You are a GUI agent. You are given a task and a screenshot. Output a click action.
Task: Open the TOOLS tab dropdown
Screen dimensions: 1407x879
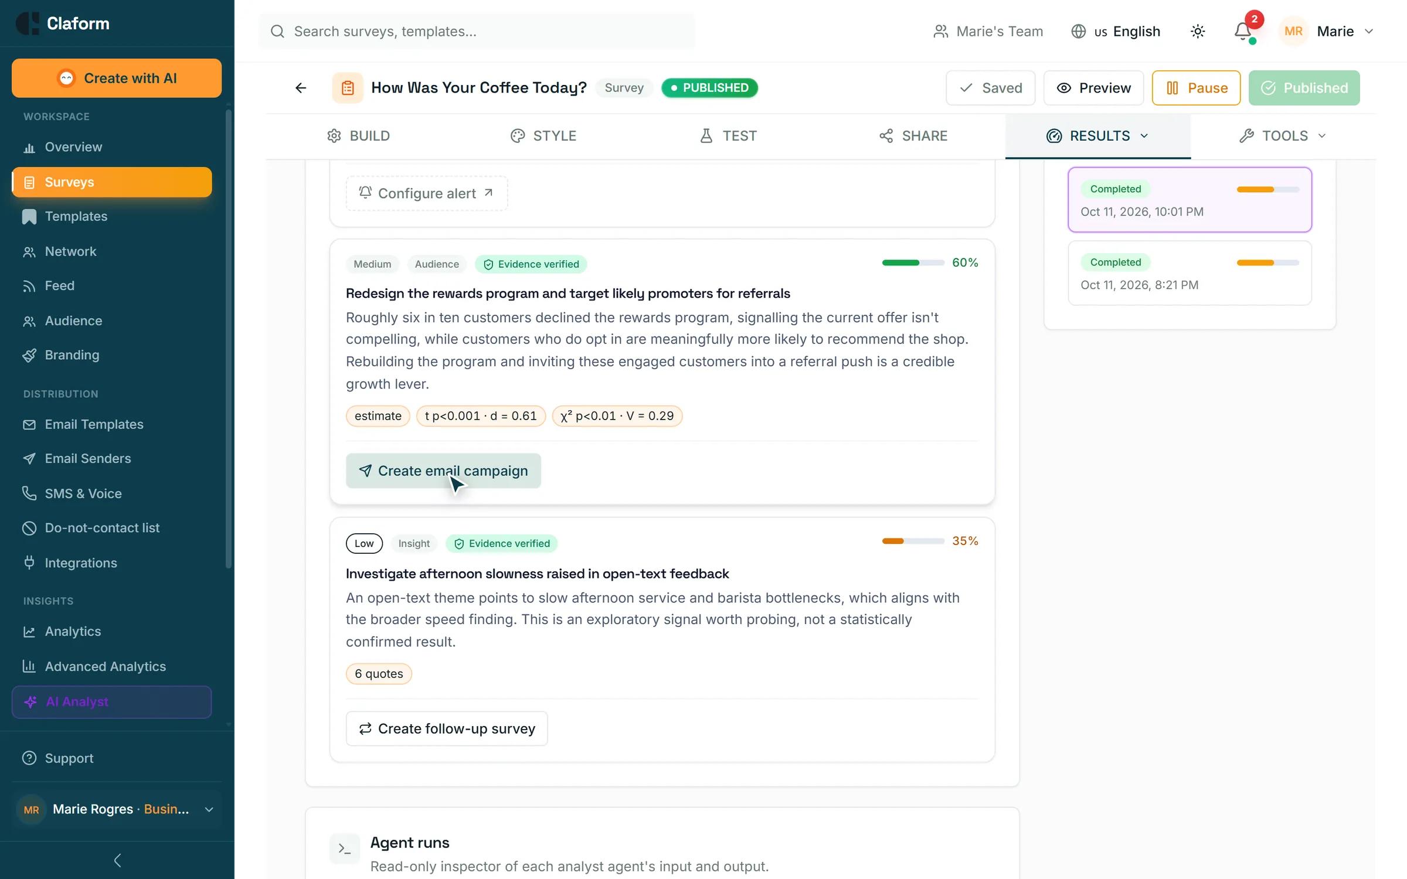[x=1283, y=136]
